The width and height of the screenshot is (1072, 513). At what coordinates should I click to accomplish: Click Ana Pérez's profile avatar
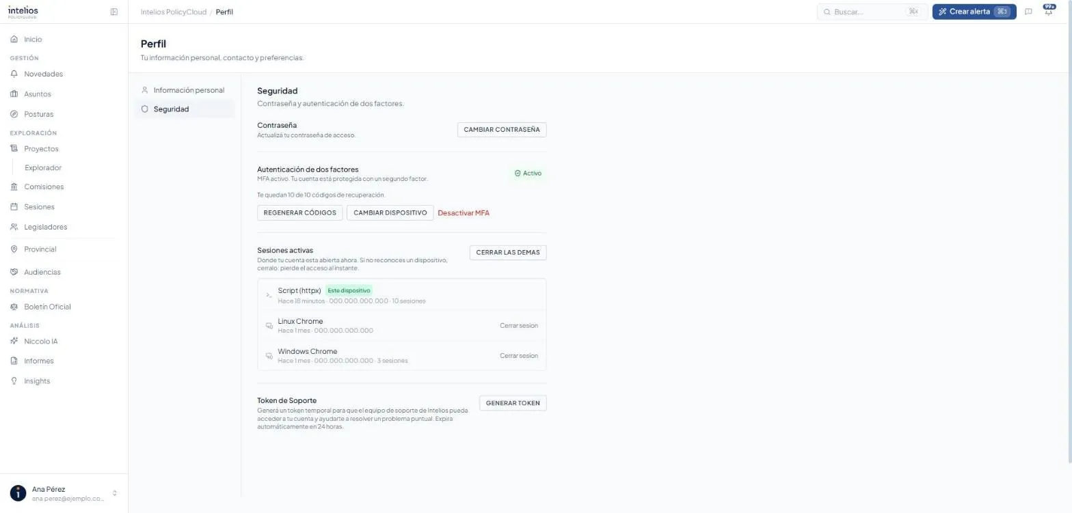[x=18, y=493]
